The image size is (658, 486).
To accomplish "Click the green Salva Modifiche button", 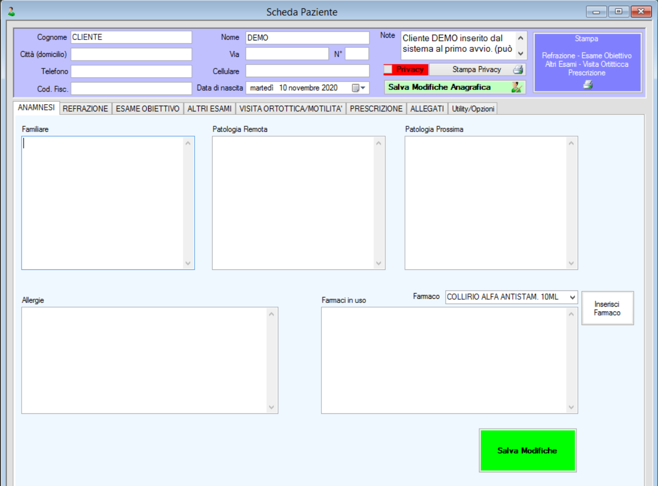I will pos(527,450).
